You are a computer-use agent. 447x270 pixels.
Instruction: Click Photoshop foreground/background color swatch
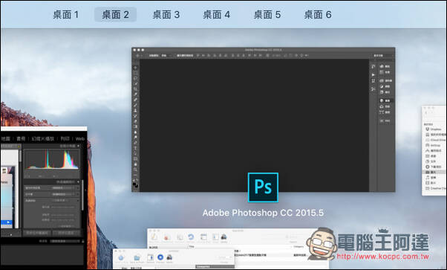point(135,184)
